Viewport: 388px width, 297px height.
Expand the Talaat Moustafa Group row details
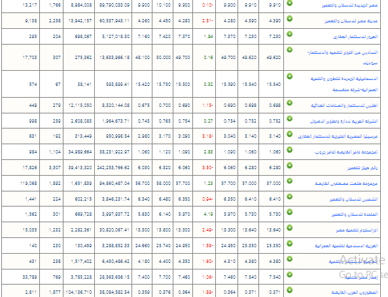pyautogui.click(x=289, y=181)
